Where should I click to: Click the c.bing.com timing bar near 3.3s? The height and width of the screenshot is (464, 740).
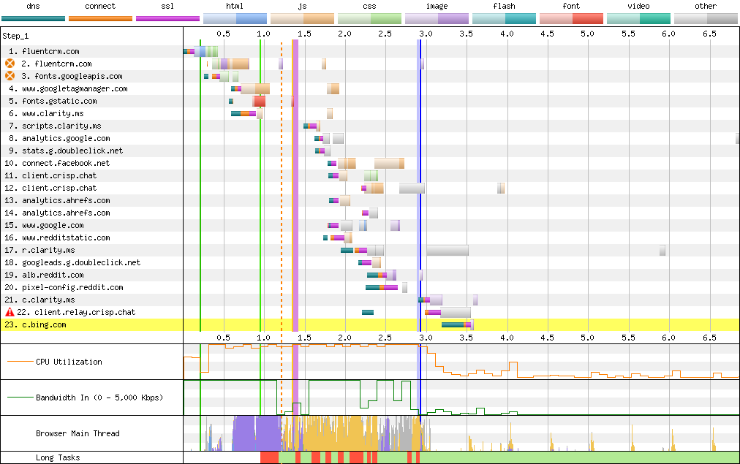(457, 324)
